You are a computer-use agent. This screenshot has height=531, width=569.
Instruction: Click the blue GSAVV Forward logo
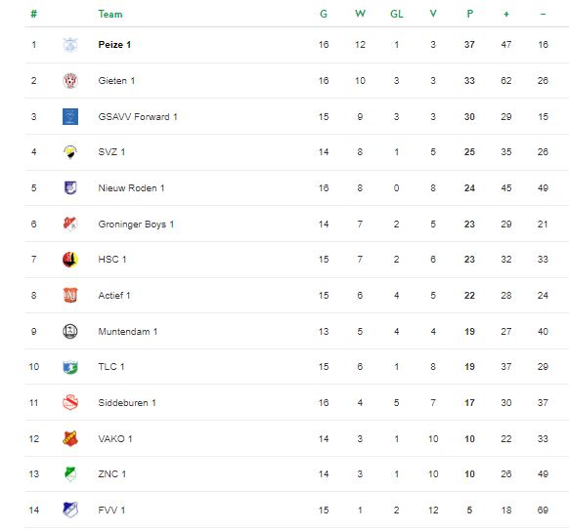(70, 116)
